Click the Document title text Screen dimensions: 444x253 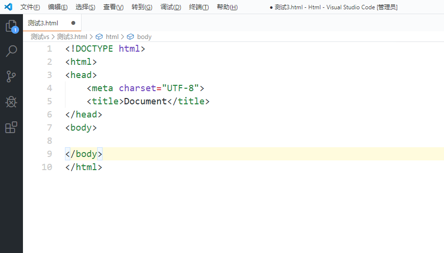(145, 101)
